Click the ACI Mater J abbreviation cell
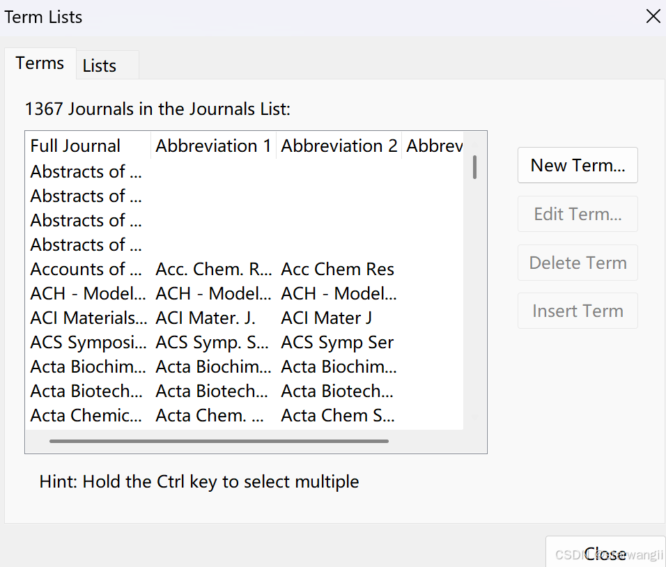Viewport: 666px width, 567px height. pyautogui.click(x=326, y=318)
